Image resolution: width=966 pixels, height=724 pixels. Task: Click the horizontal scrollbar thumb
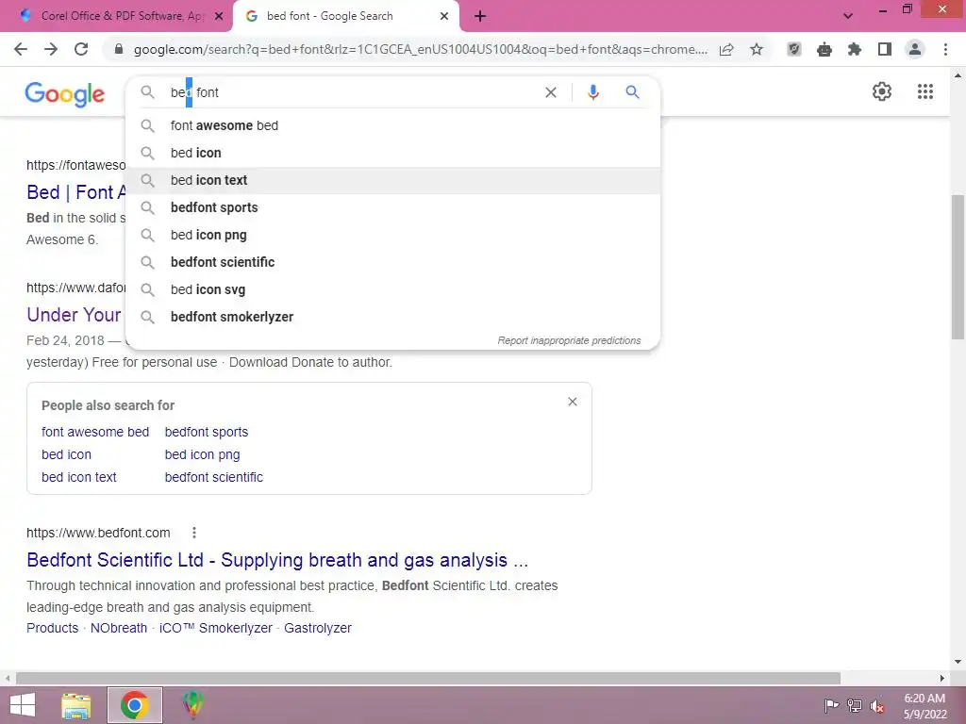428,678
